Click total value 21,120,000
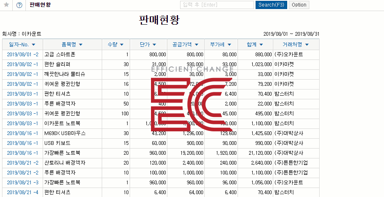The height and width of the screenshot is (197, 384). [260, 153]
